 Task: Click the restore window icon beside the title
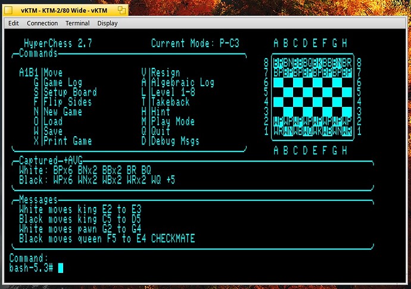(122, 11)
